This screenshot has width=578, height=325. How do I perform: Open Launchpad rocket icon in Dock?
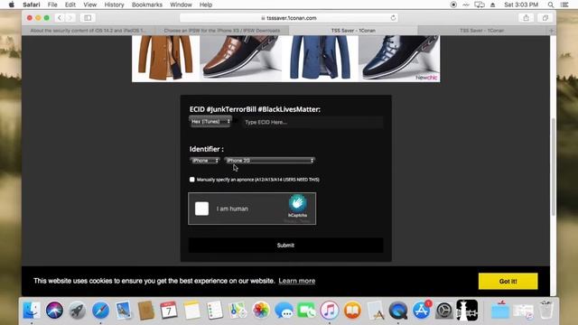[78, 311]
